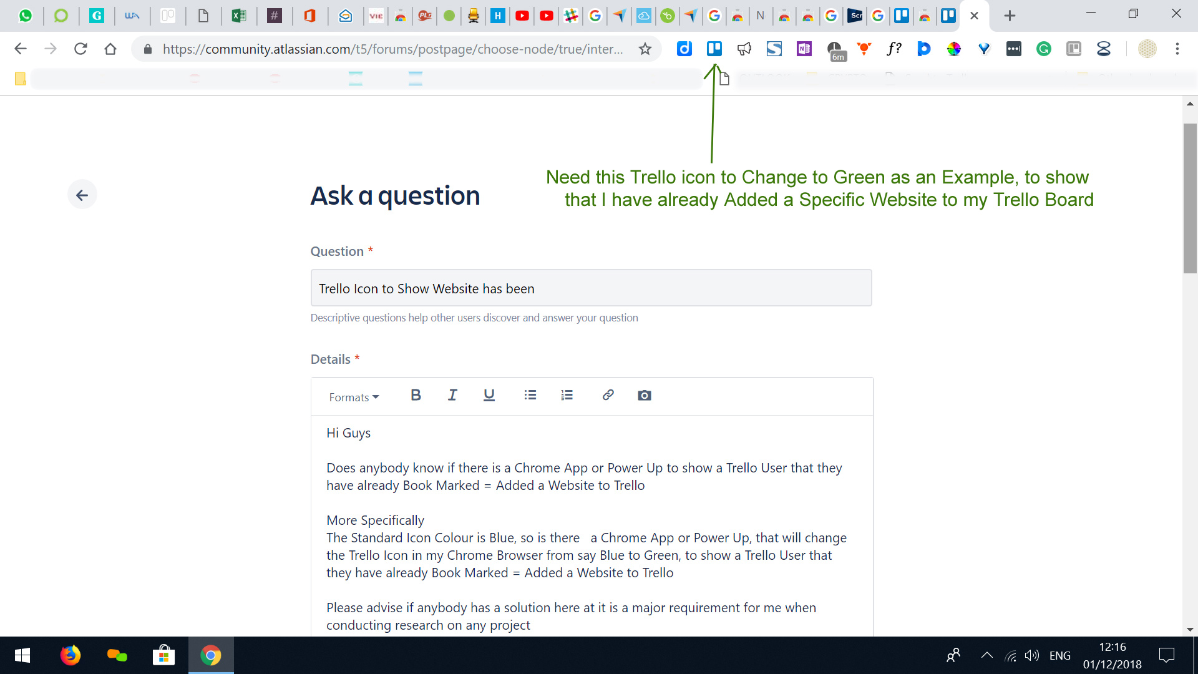1198x674 pixels.
Task: Click the megaphone extension icon
Action: [744, 49]
